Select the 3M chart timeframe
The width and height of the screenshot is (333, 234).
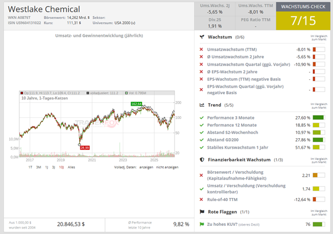click(x=39, y=167)
